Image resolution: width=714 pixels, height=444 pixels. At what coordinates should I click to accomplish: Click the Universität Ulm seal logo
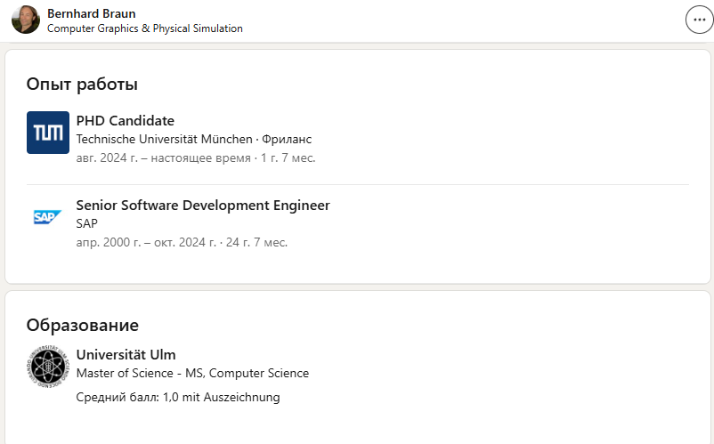point(48,366)
